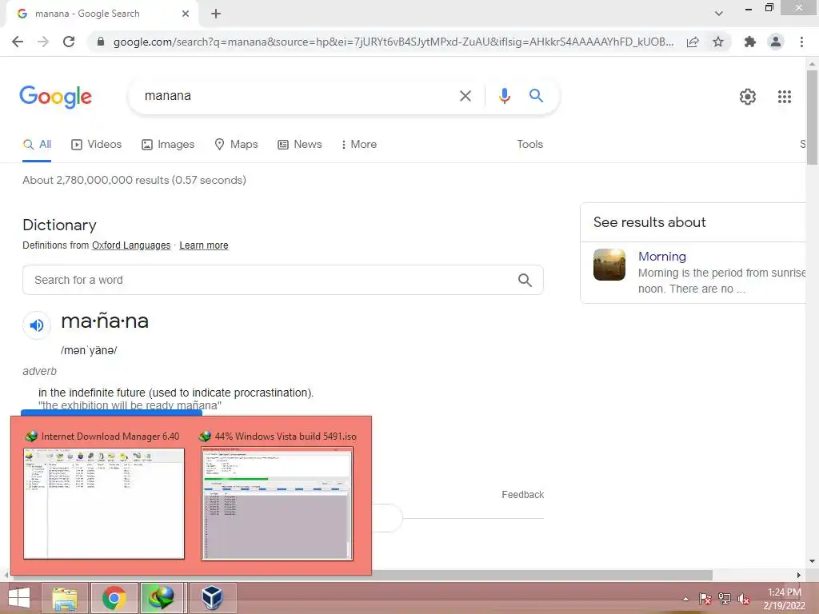Open Google apps grid
Viewport: 819px width, 614px height.
point(784,97)
